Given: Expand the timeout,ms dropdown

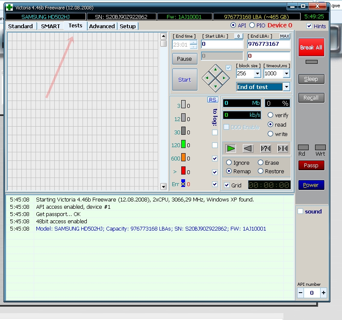Looking at the screenshot, I should coord(286,74).
